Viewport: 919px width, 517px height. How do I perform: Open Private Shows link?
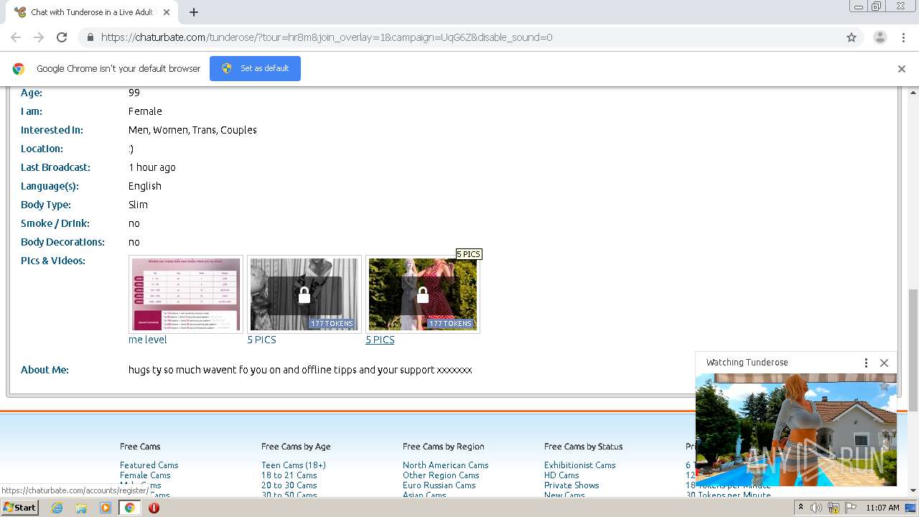pyautogui.click(x=572, y=485)
